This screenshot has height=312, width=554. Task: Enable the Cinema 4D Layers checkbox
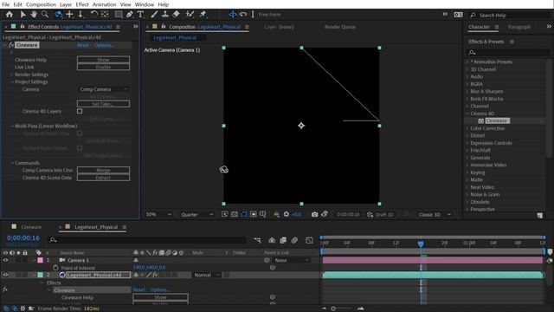[80, 111]
